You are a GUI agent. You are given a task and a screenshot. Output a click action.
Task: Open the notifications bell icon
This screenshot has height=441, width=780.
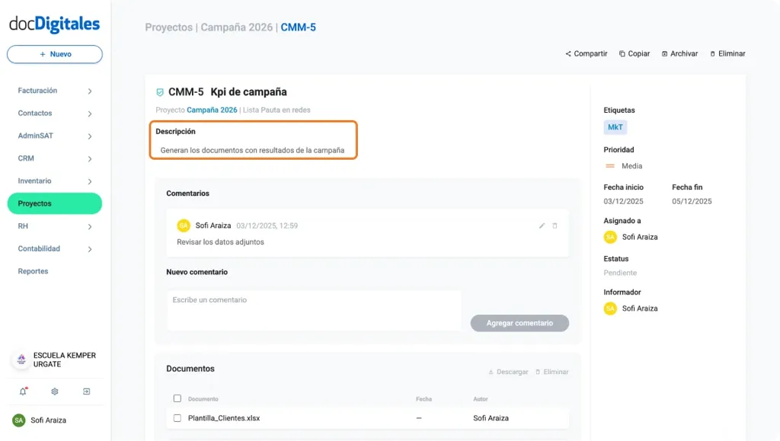(23, 391)
